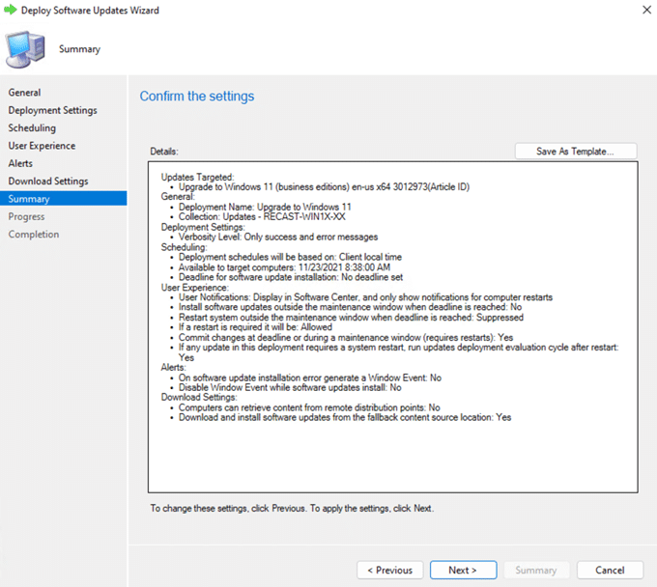Switch to the User Experience page
Screen dimensions: 657x587
[42, 146]
